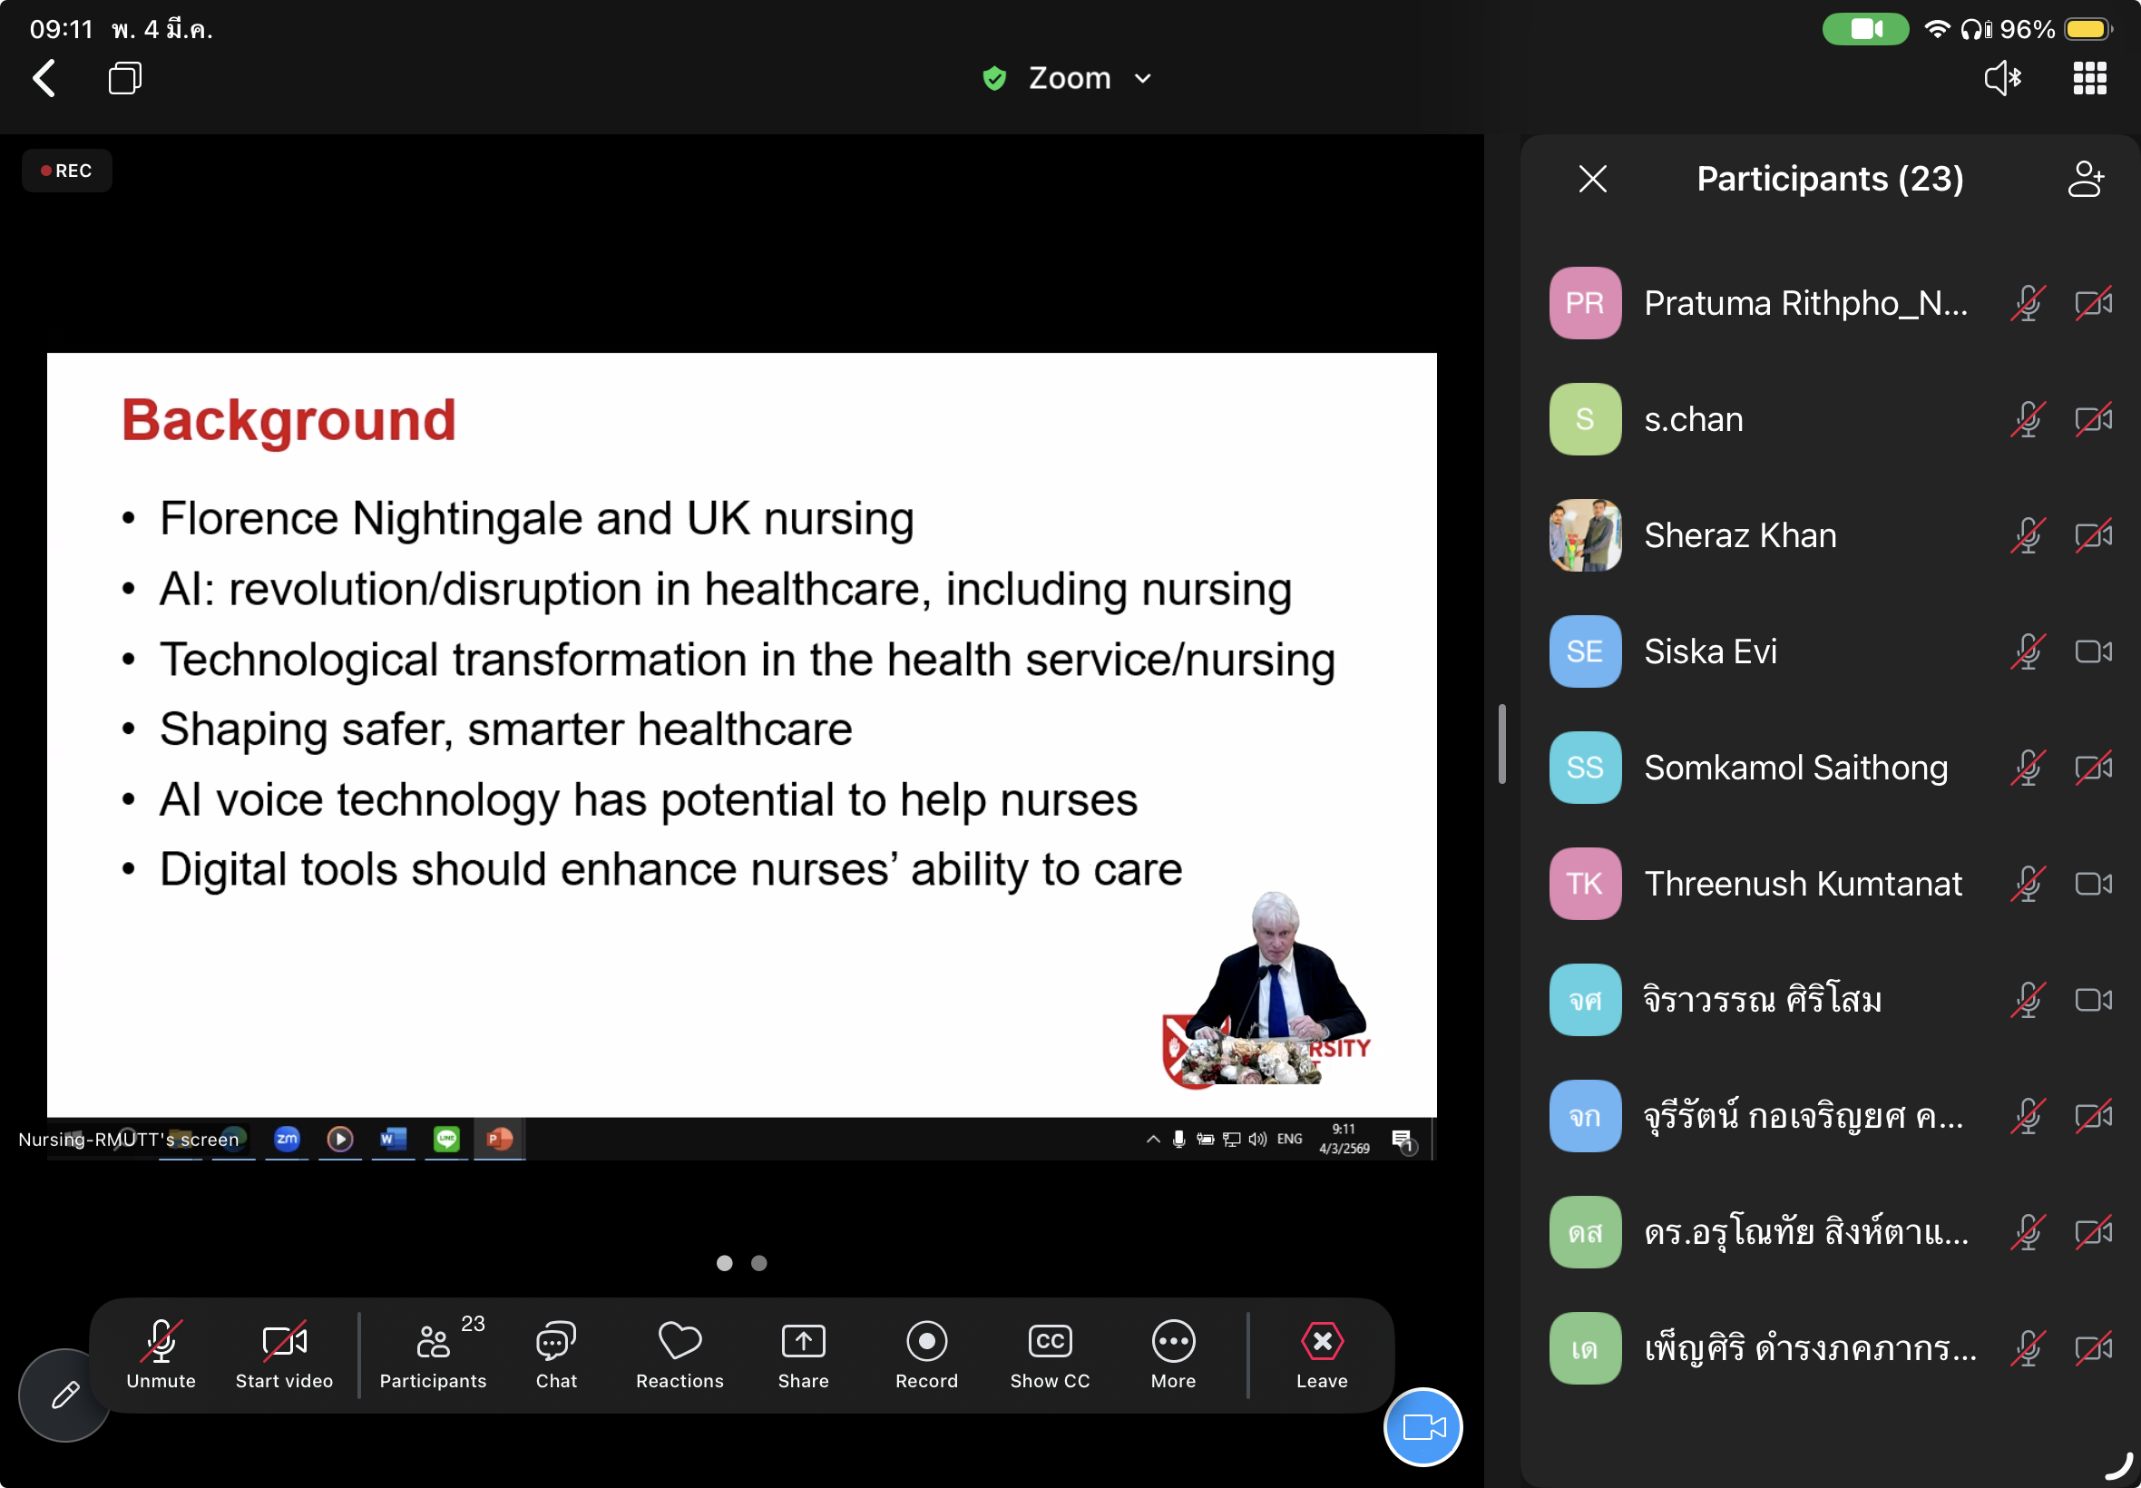Tap the Bluetooth speaker audio icon

coord(2002,78)
